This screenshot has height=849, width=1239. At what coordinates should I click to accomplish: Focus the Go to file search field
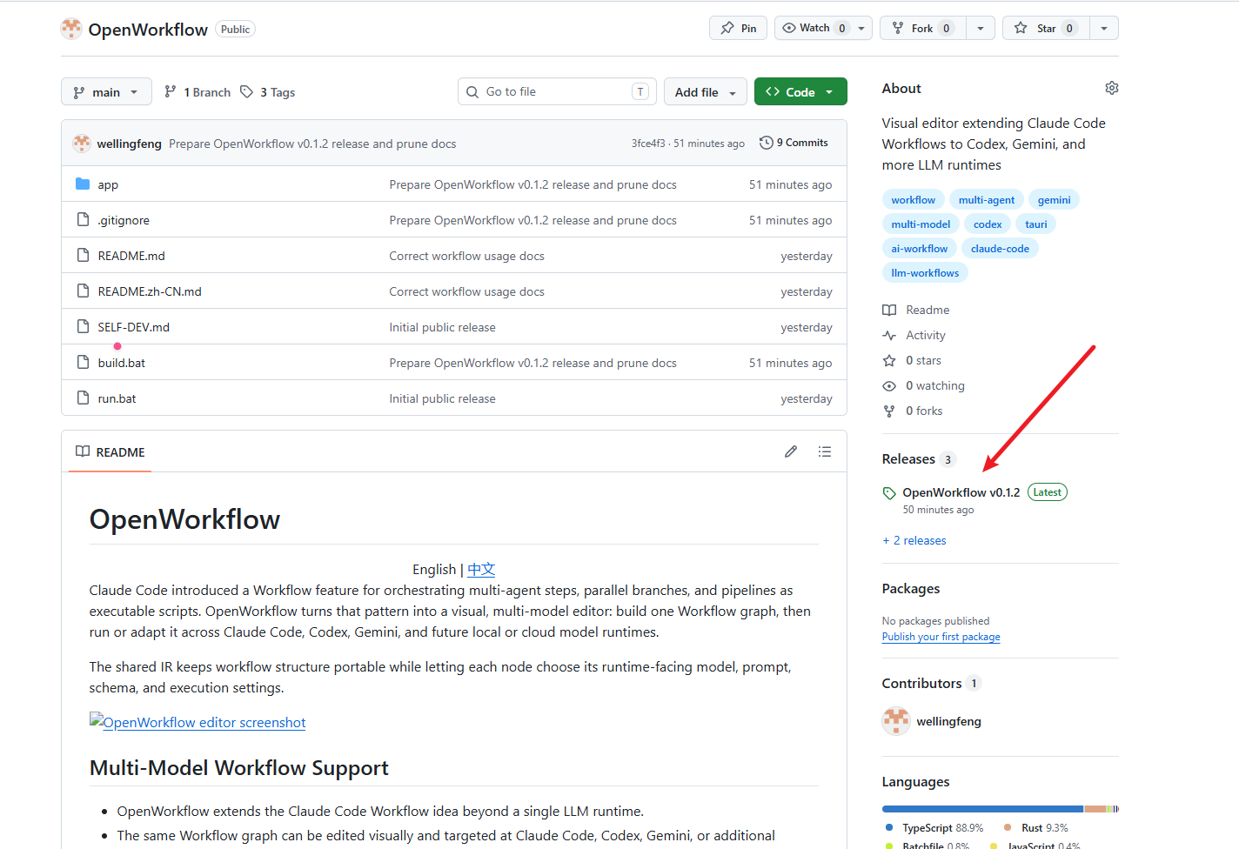557,91
